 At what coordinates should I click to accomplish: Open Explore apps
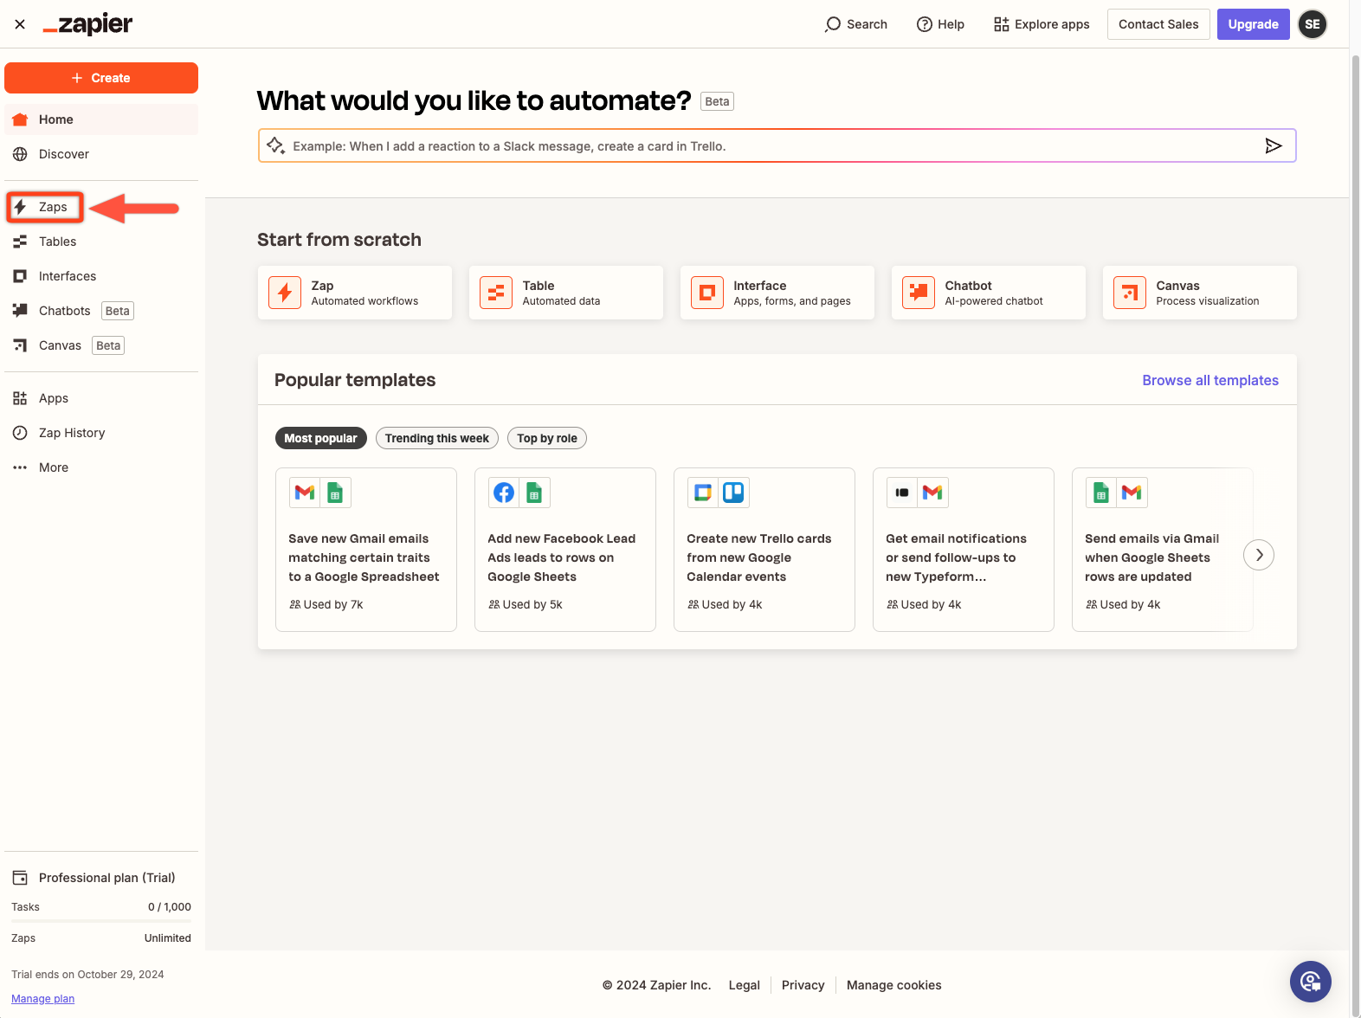click(x=1042, y=24)
